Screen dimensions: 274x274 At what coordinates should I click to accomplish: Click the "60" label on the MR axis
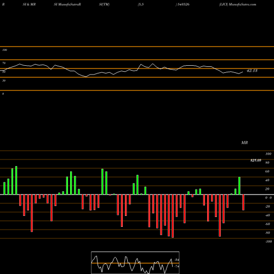(x=267, y=172)
